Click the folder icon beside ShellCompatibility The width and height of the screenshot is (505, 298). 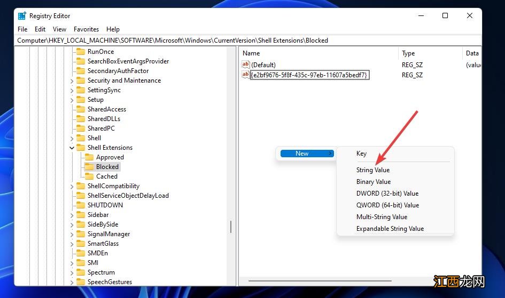[81, 186]
